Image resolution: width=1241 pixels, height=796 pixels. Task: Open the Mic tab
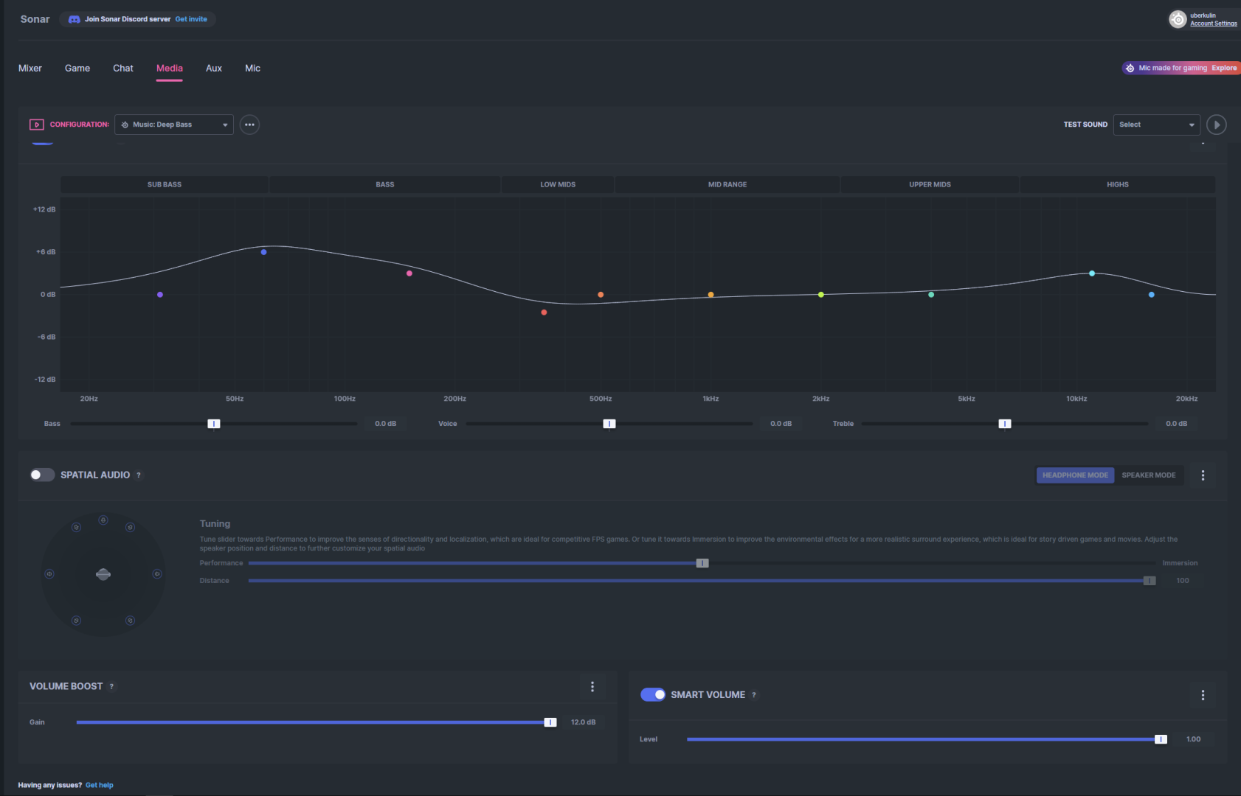tap(252, 69)
